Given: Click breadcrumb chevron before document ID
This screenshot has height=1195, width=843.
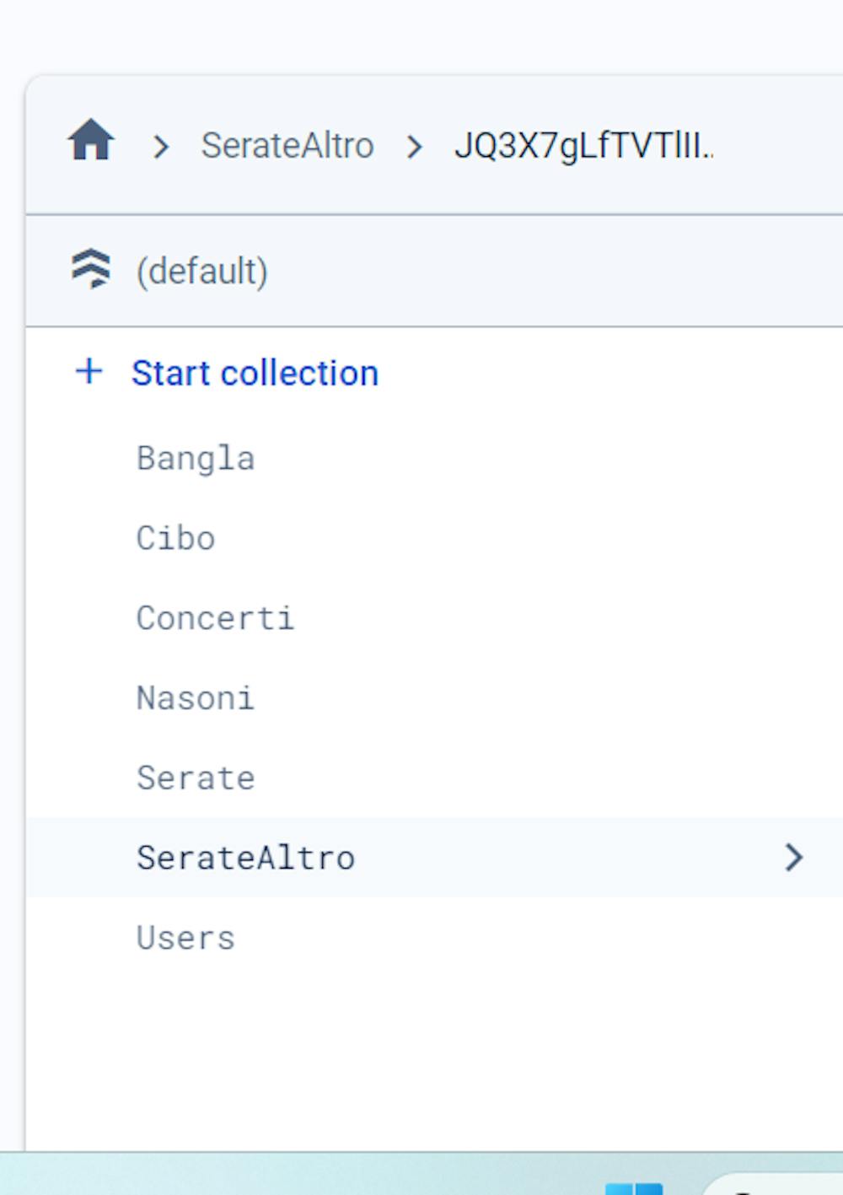Looking at the screenshot, I should (414, 147).
